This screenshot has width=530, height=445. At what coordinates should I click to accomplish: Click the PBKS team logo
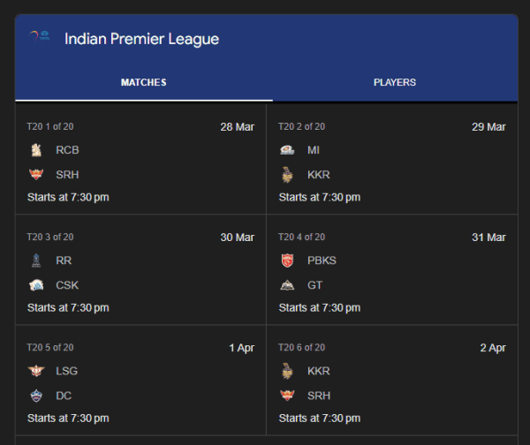point(287,260)
